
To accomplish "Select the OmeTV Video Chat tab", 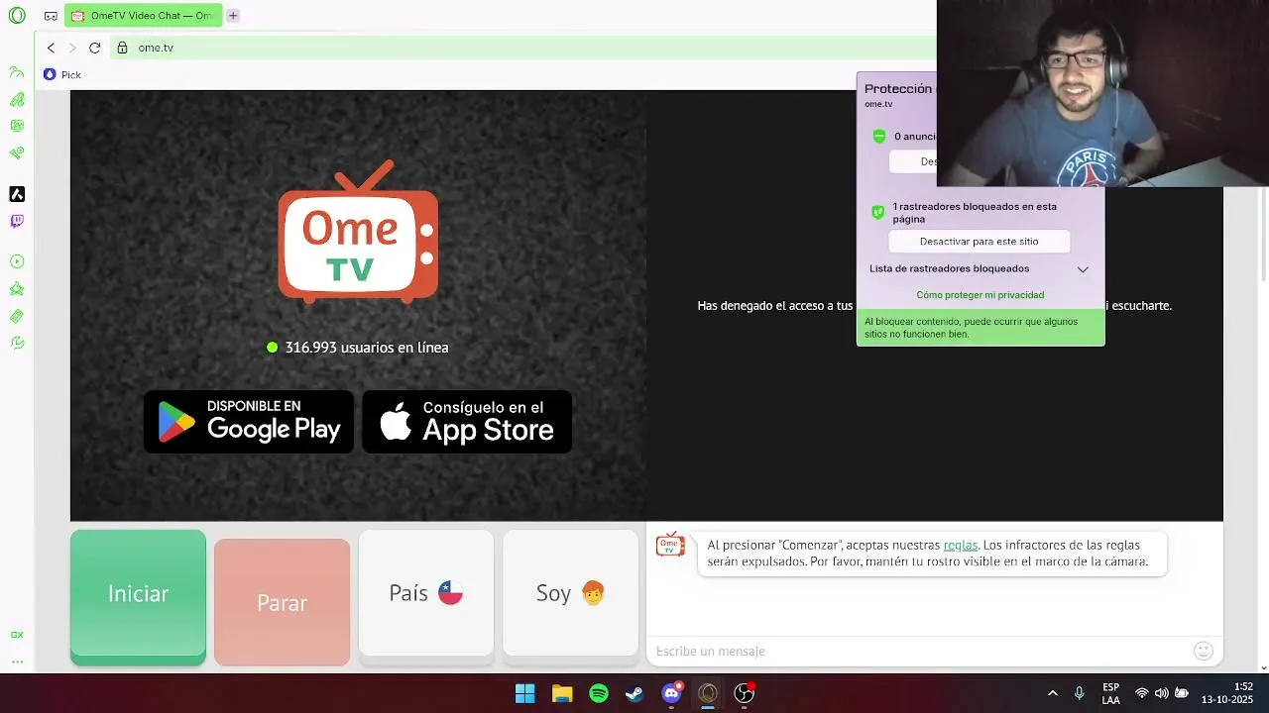I will coord(143,16).
